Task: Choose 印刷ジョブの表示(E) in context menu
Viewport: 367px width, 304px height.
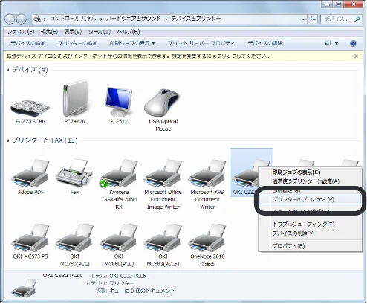Action: 310,172
